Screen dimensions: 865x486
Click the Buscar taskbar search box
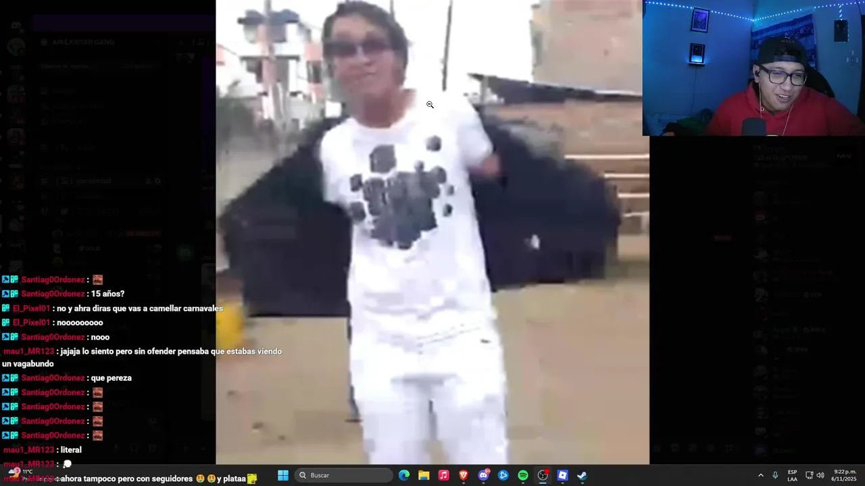pyautogui.click(x=345, y=475)
